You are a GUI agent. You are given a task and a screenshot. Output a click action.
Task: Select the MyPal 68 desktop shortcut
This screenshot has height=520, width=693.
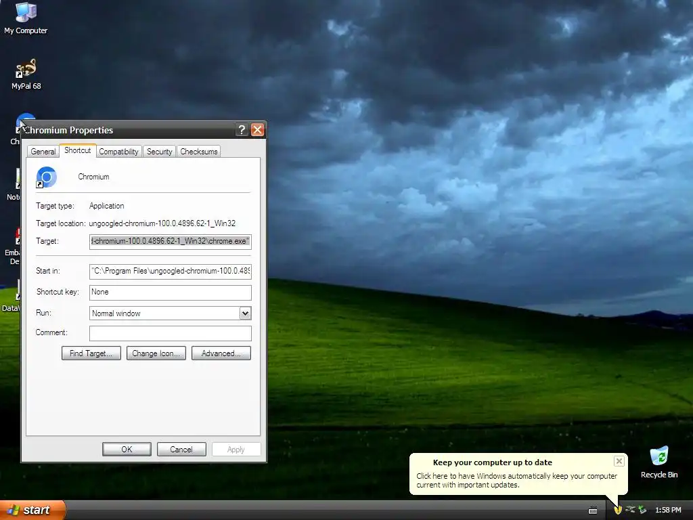point(26,74)
